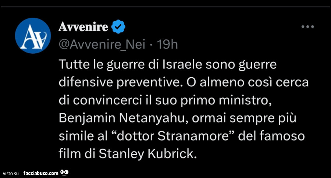Click the blue verified badge

[118, 26]
